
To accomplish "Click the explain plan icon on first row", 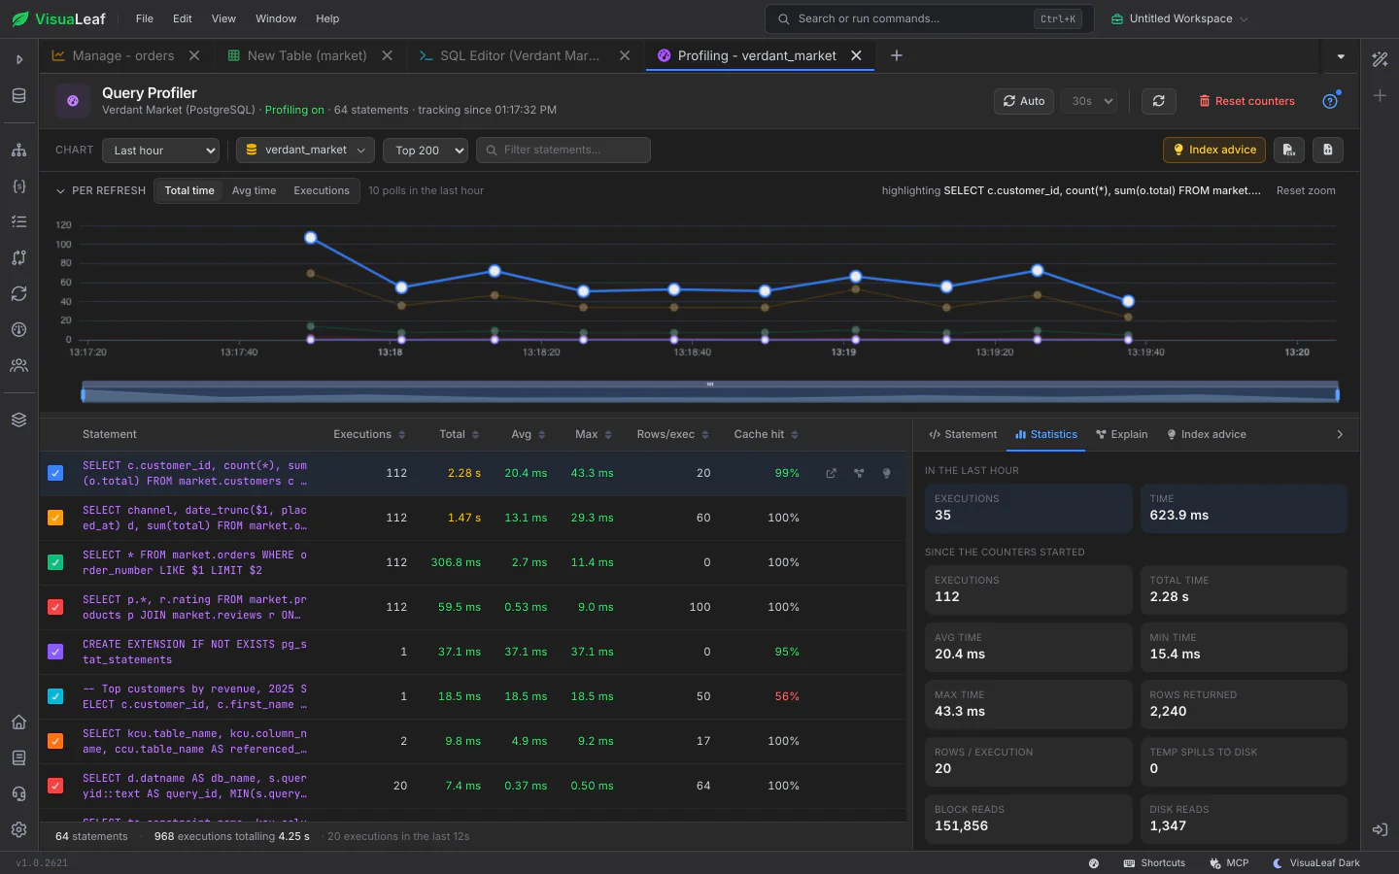I will click(859, 473).
